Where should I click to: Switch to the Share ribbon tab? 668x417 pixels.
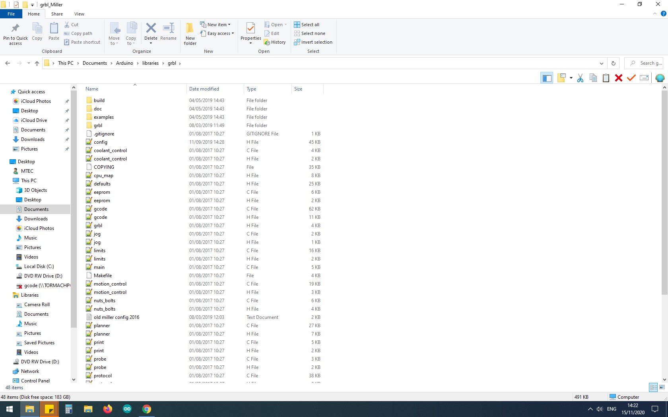(57, 14)
